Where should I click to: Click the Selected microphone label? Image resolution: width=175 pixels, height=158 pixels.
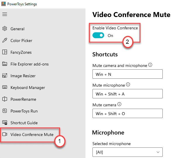(111, 144)
